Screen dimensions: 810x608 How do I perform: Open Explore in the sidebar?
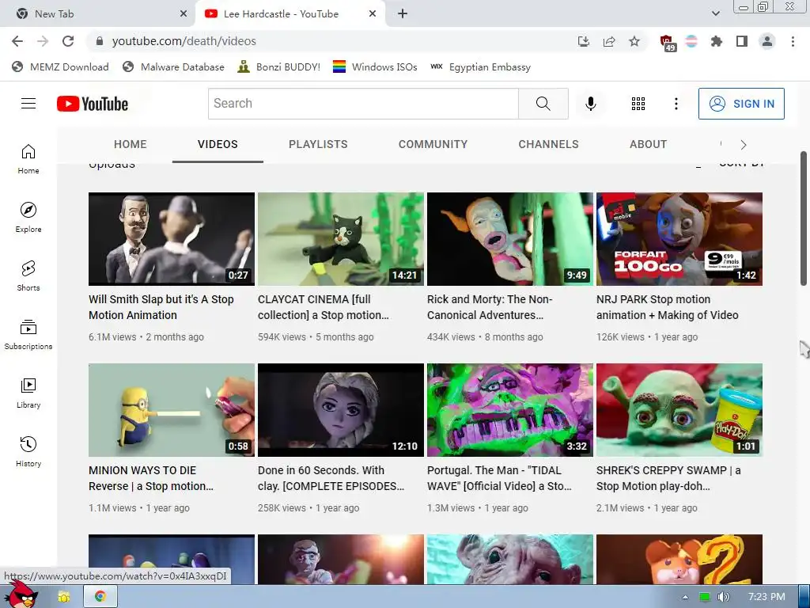pos(28,218)
